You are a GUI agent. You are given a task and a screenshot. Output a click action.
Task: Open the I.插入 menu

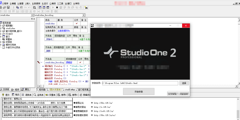pyautogui.click(x=28, y=3)
